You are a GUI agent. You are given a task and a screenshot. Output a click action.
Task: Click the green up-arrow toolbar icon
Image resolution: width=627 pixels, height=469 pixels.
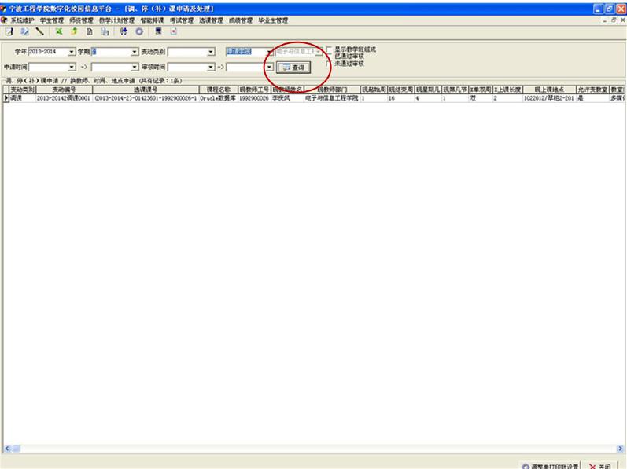click(73, 31)
